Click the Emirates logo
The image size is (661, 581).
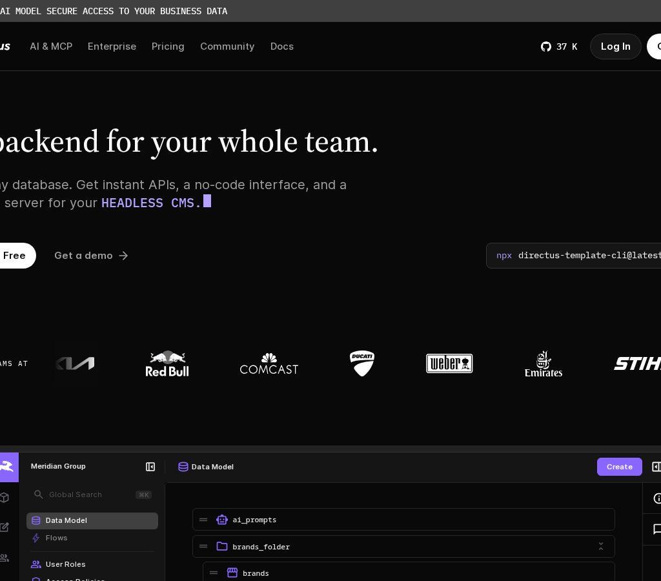coord(544,363)
